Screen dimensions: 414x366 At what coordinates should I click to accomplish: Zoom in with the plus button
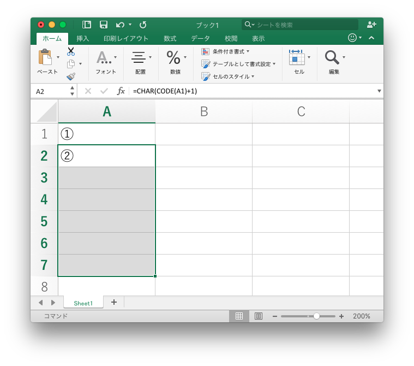tap(341, 316)
